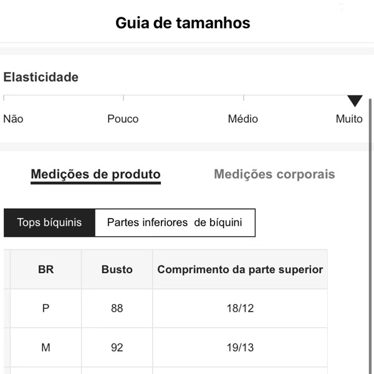
Task: Click the Não elasticity label
Action: tap(13, 119)
